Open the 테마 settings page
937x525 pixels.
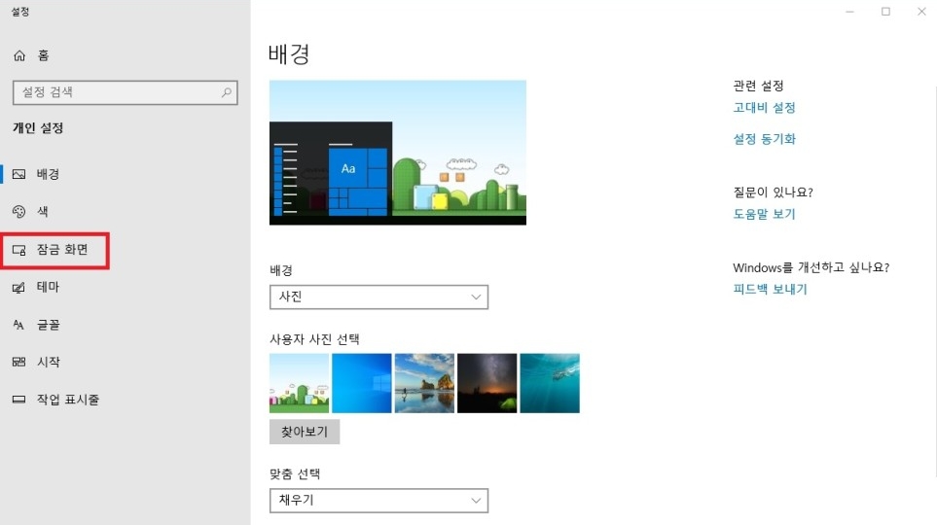coord(126,287)
